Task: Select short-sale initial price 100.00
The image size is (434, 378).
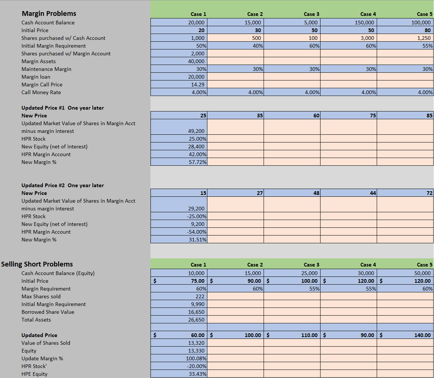Action: pyautogui.click(x=292, y=281)
